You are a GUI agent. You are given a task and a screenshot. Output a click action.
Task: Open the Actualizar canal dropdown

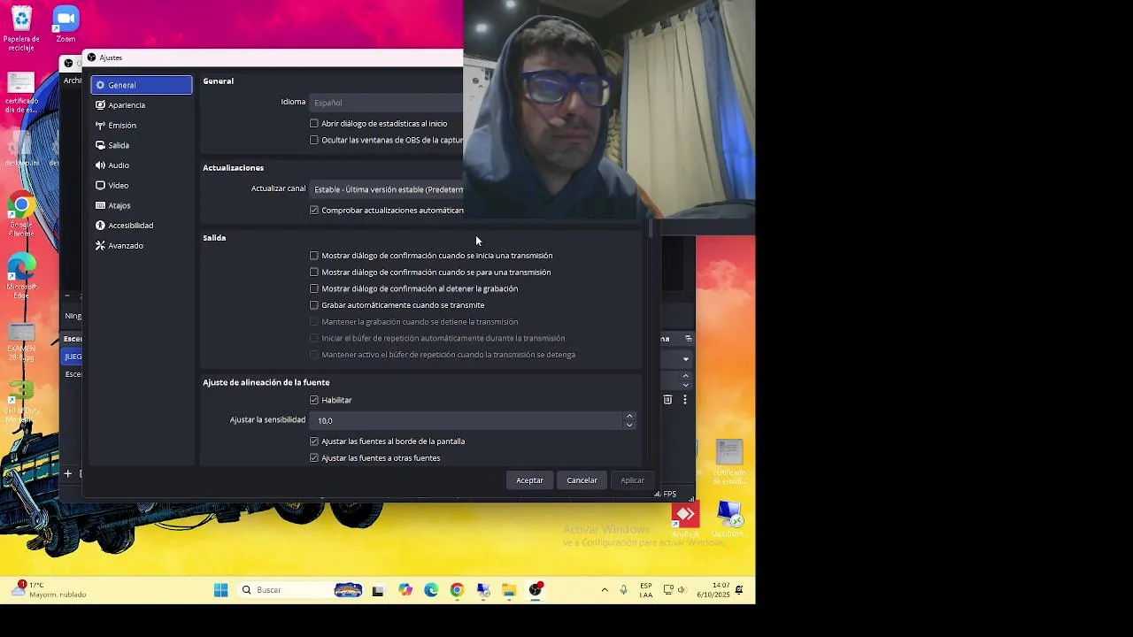(386, 189)
